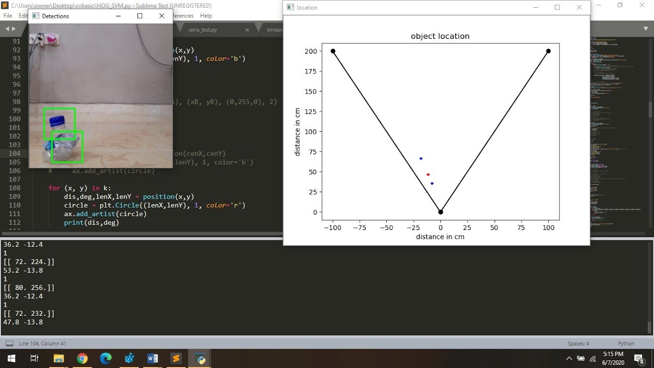Click the console line '47.8 -13.8'

[x=23, y=322]
